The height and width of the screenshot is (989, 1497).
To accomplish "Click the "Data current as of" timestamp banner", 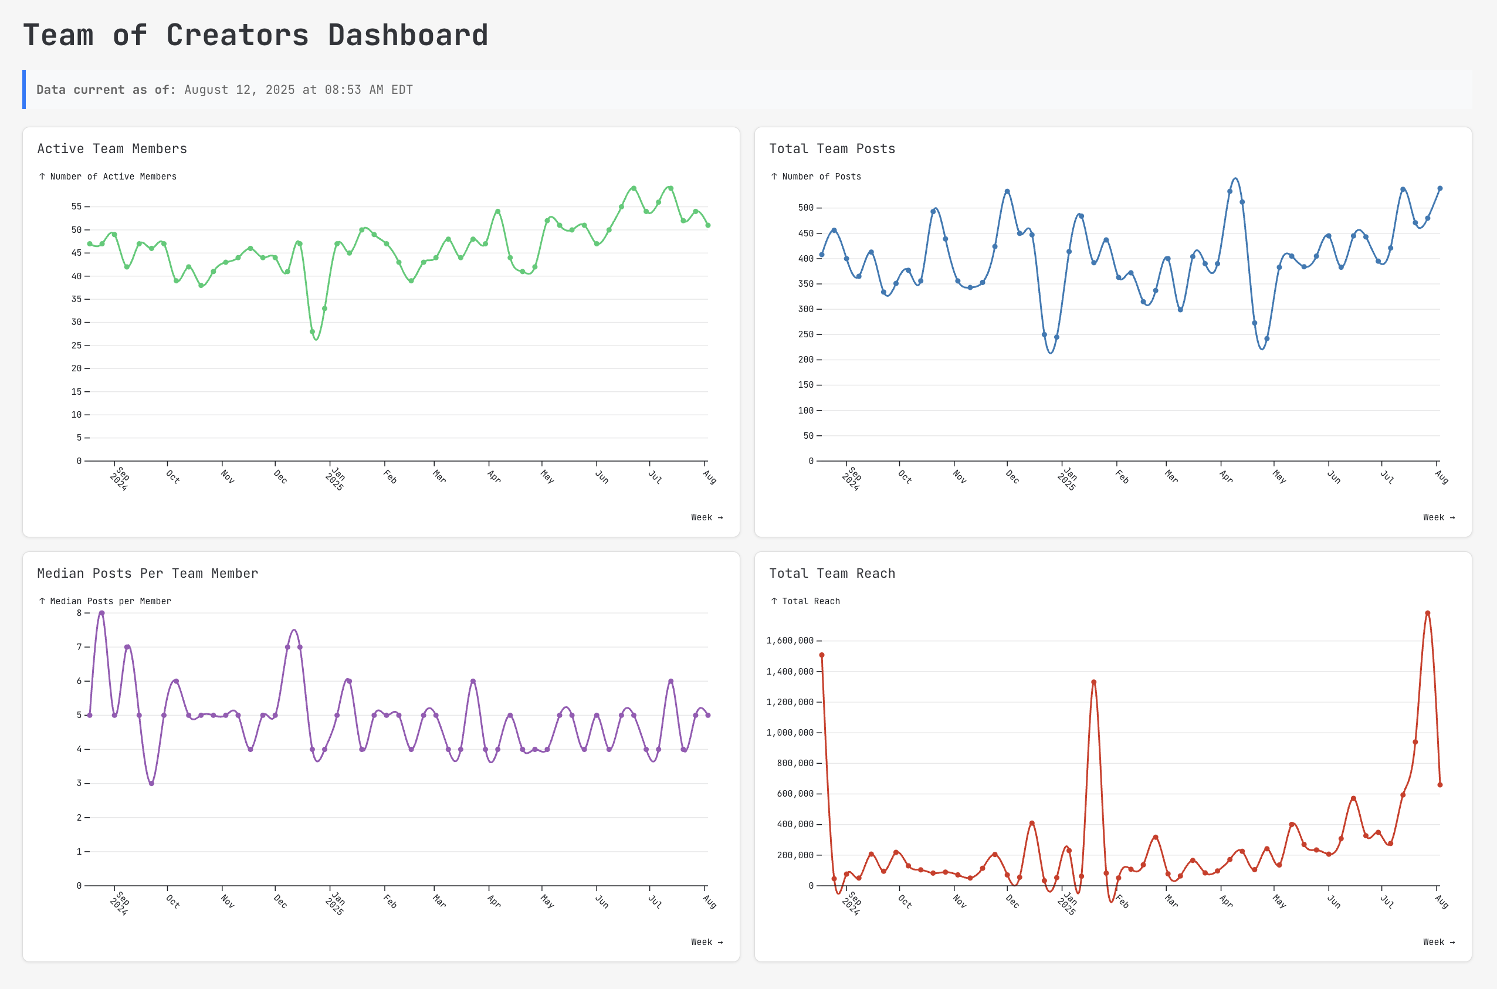I will tap(224, 90).
